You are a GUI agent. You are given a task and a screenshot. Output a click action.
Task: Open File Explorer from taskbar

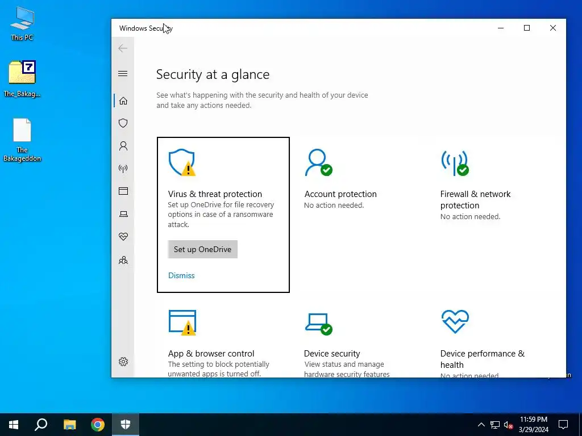[x=69, y=425]
